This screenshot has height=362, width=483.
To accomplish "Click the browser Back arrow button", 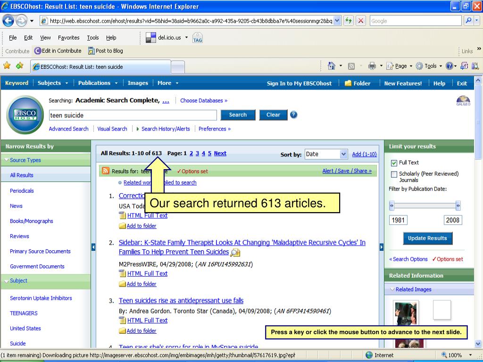I will click(8, 21).
